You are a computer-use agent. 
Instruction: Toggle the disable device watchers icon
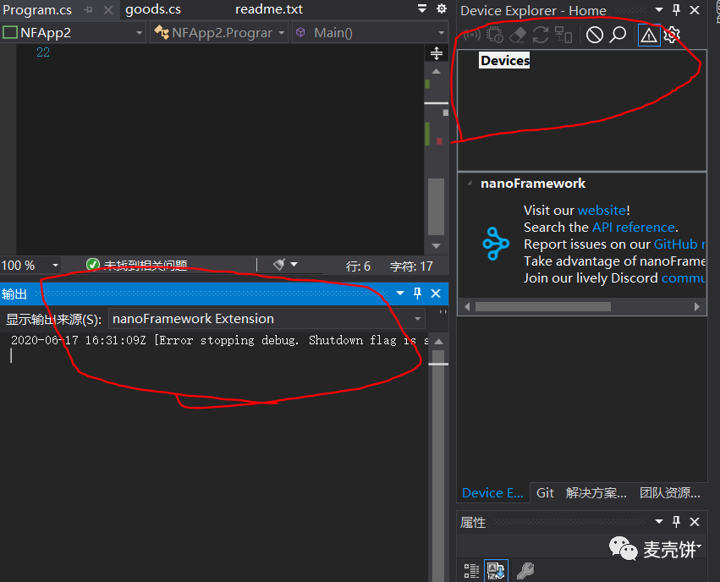[x=595, y=35]
